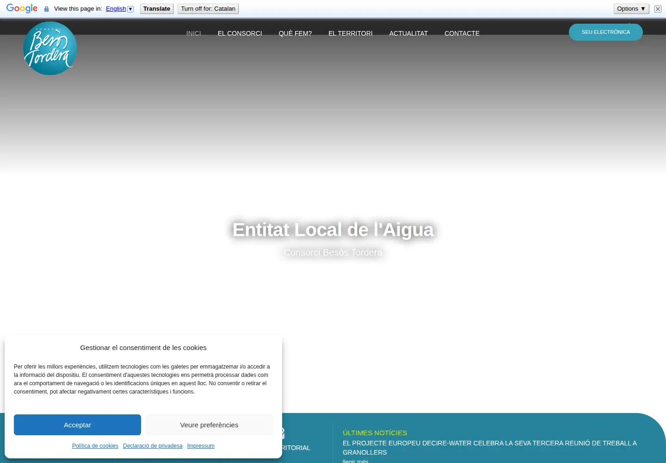Open the QUÈ FEM? menu
Image resolution: width=666 pixels, height=463 pixels.
(x=295, y=33)
